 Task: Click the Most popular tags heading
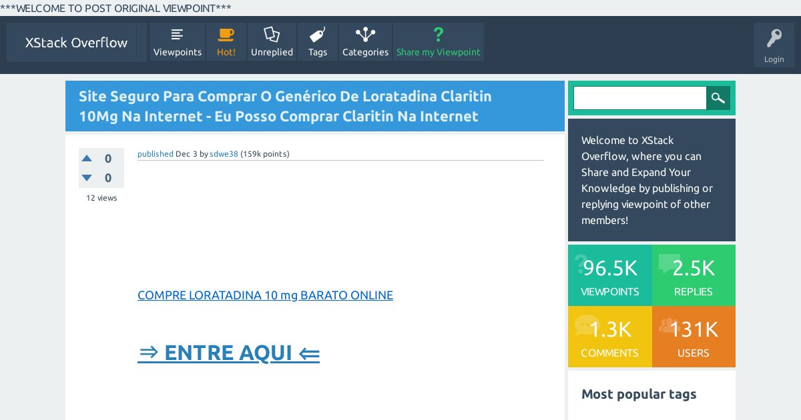[x=639, y=394]
